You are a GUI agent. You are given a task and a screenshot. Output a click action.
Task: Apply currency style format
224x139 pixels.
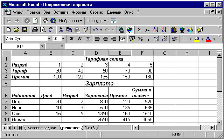[x=132, y=39]
